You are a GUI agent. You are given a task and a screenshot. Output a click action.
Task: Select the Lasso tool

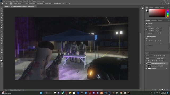click(x=2, y=13)
